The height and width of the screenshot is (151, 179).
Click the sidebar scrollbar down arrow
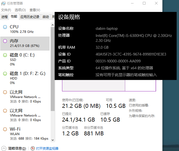[x=53, y=140]
